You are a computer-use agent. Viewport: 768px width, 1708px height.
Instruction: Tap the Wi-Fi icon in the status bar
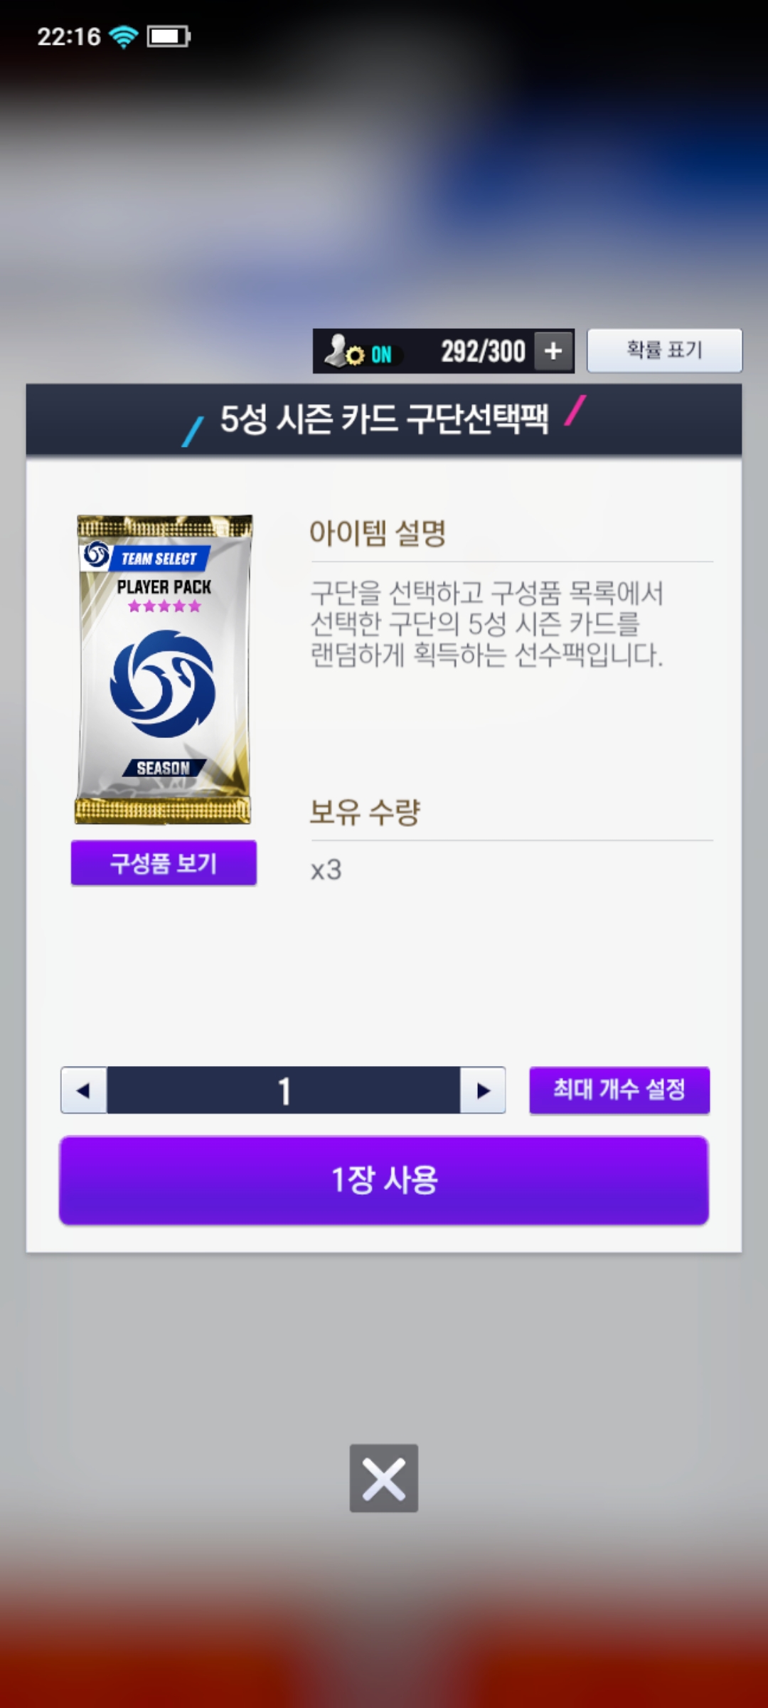point(124,36)
